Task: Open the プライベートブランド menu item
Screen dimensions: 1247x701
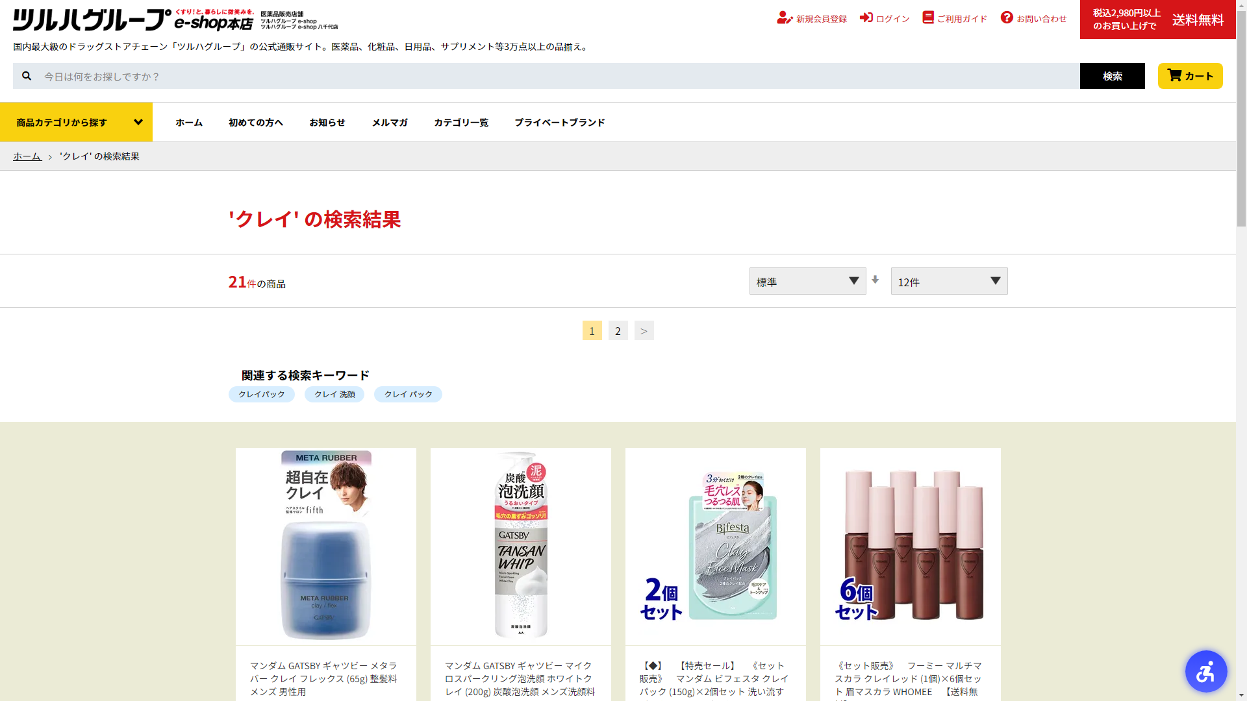Action: tap(559, 122)
